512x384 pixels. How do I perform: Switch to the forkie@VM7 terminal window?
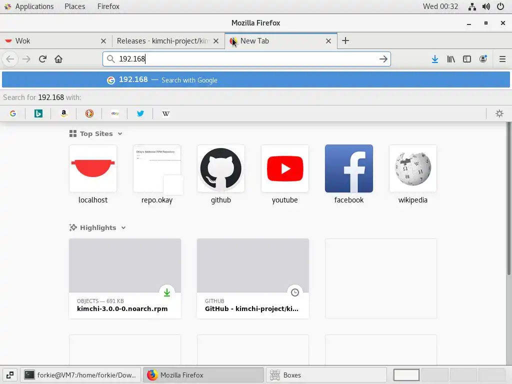[x=80, y=375]
